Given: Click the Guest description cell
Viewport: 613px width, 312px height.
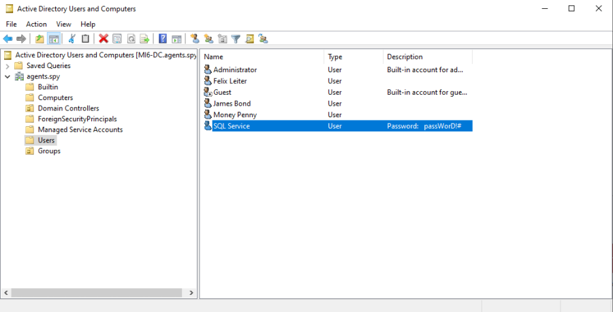Looking at the screenshot, I should 427,92.
